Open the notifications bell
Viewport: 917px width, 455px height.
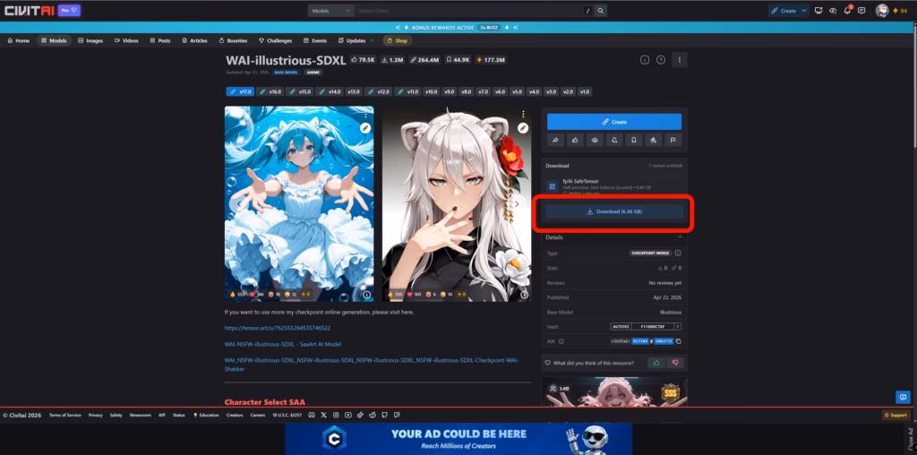(x=847, y=11)
